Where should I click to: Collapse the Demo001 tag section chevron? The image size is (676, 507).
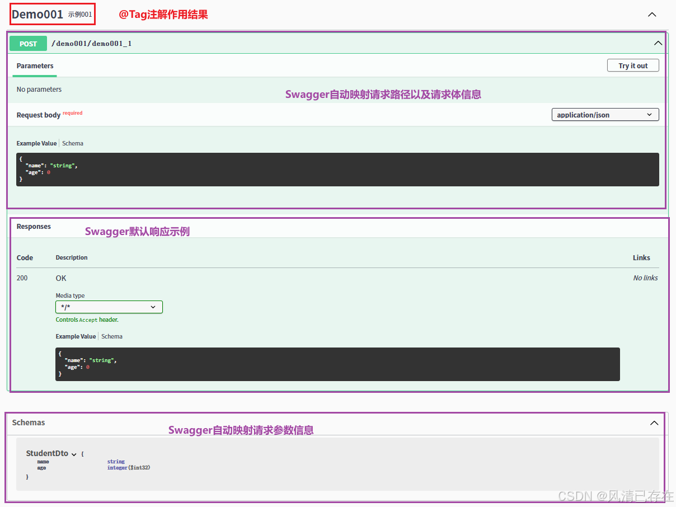point(652,15)
